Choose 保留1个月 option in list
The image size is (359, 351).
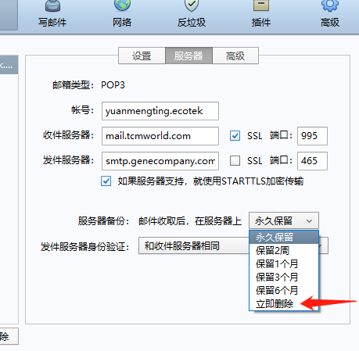[x=277, y=264]
